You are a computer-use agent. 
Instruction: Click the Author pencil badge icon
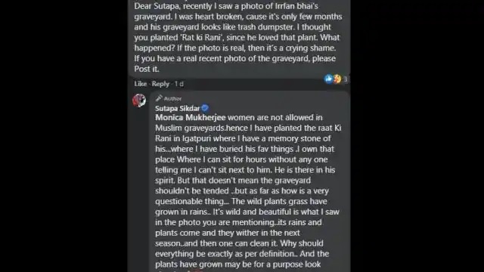coord(159,98)
